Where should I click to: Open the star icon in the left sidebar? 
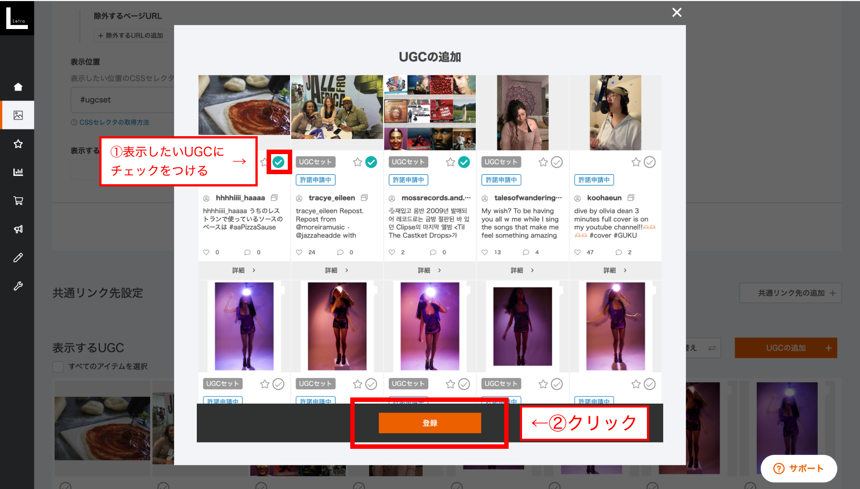click(x=18, y=144)
